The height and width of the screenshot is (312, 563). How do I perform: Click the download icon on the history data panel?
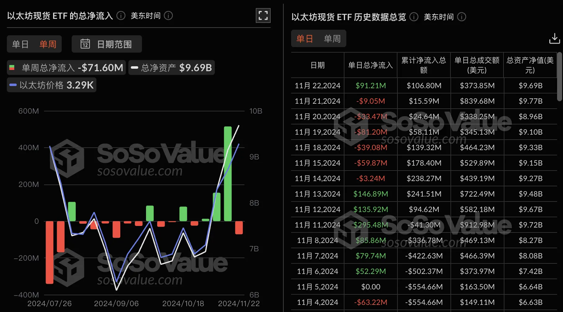[555, 38]
